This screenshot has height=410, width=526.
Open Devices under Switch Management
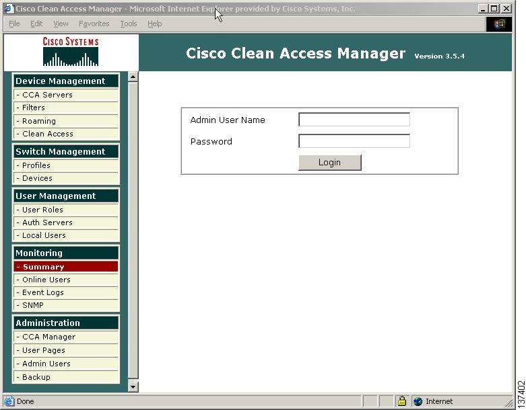point(66,178)
